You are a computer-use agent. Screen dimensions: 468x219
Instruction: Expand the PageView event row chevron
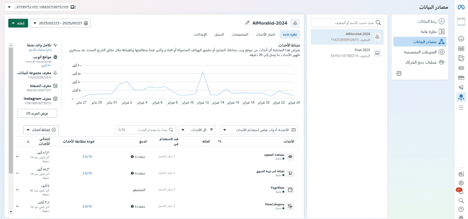(17, 190)
